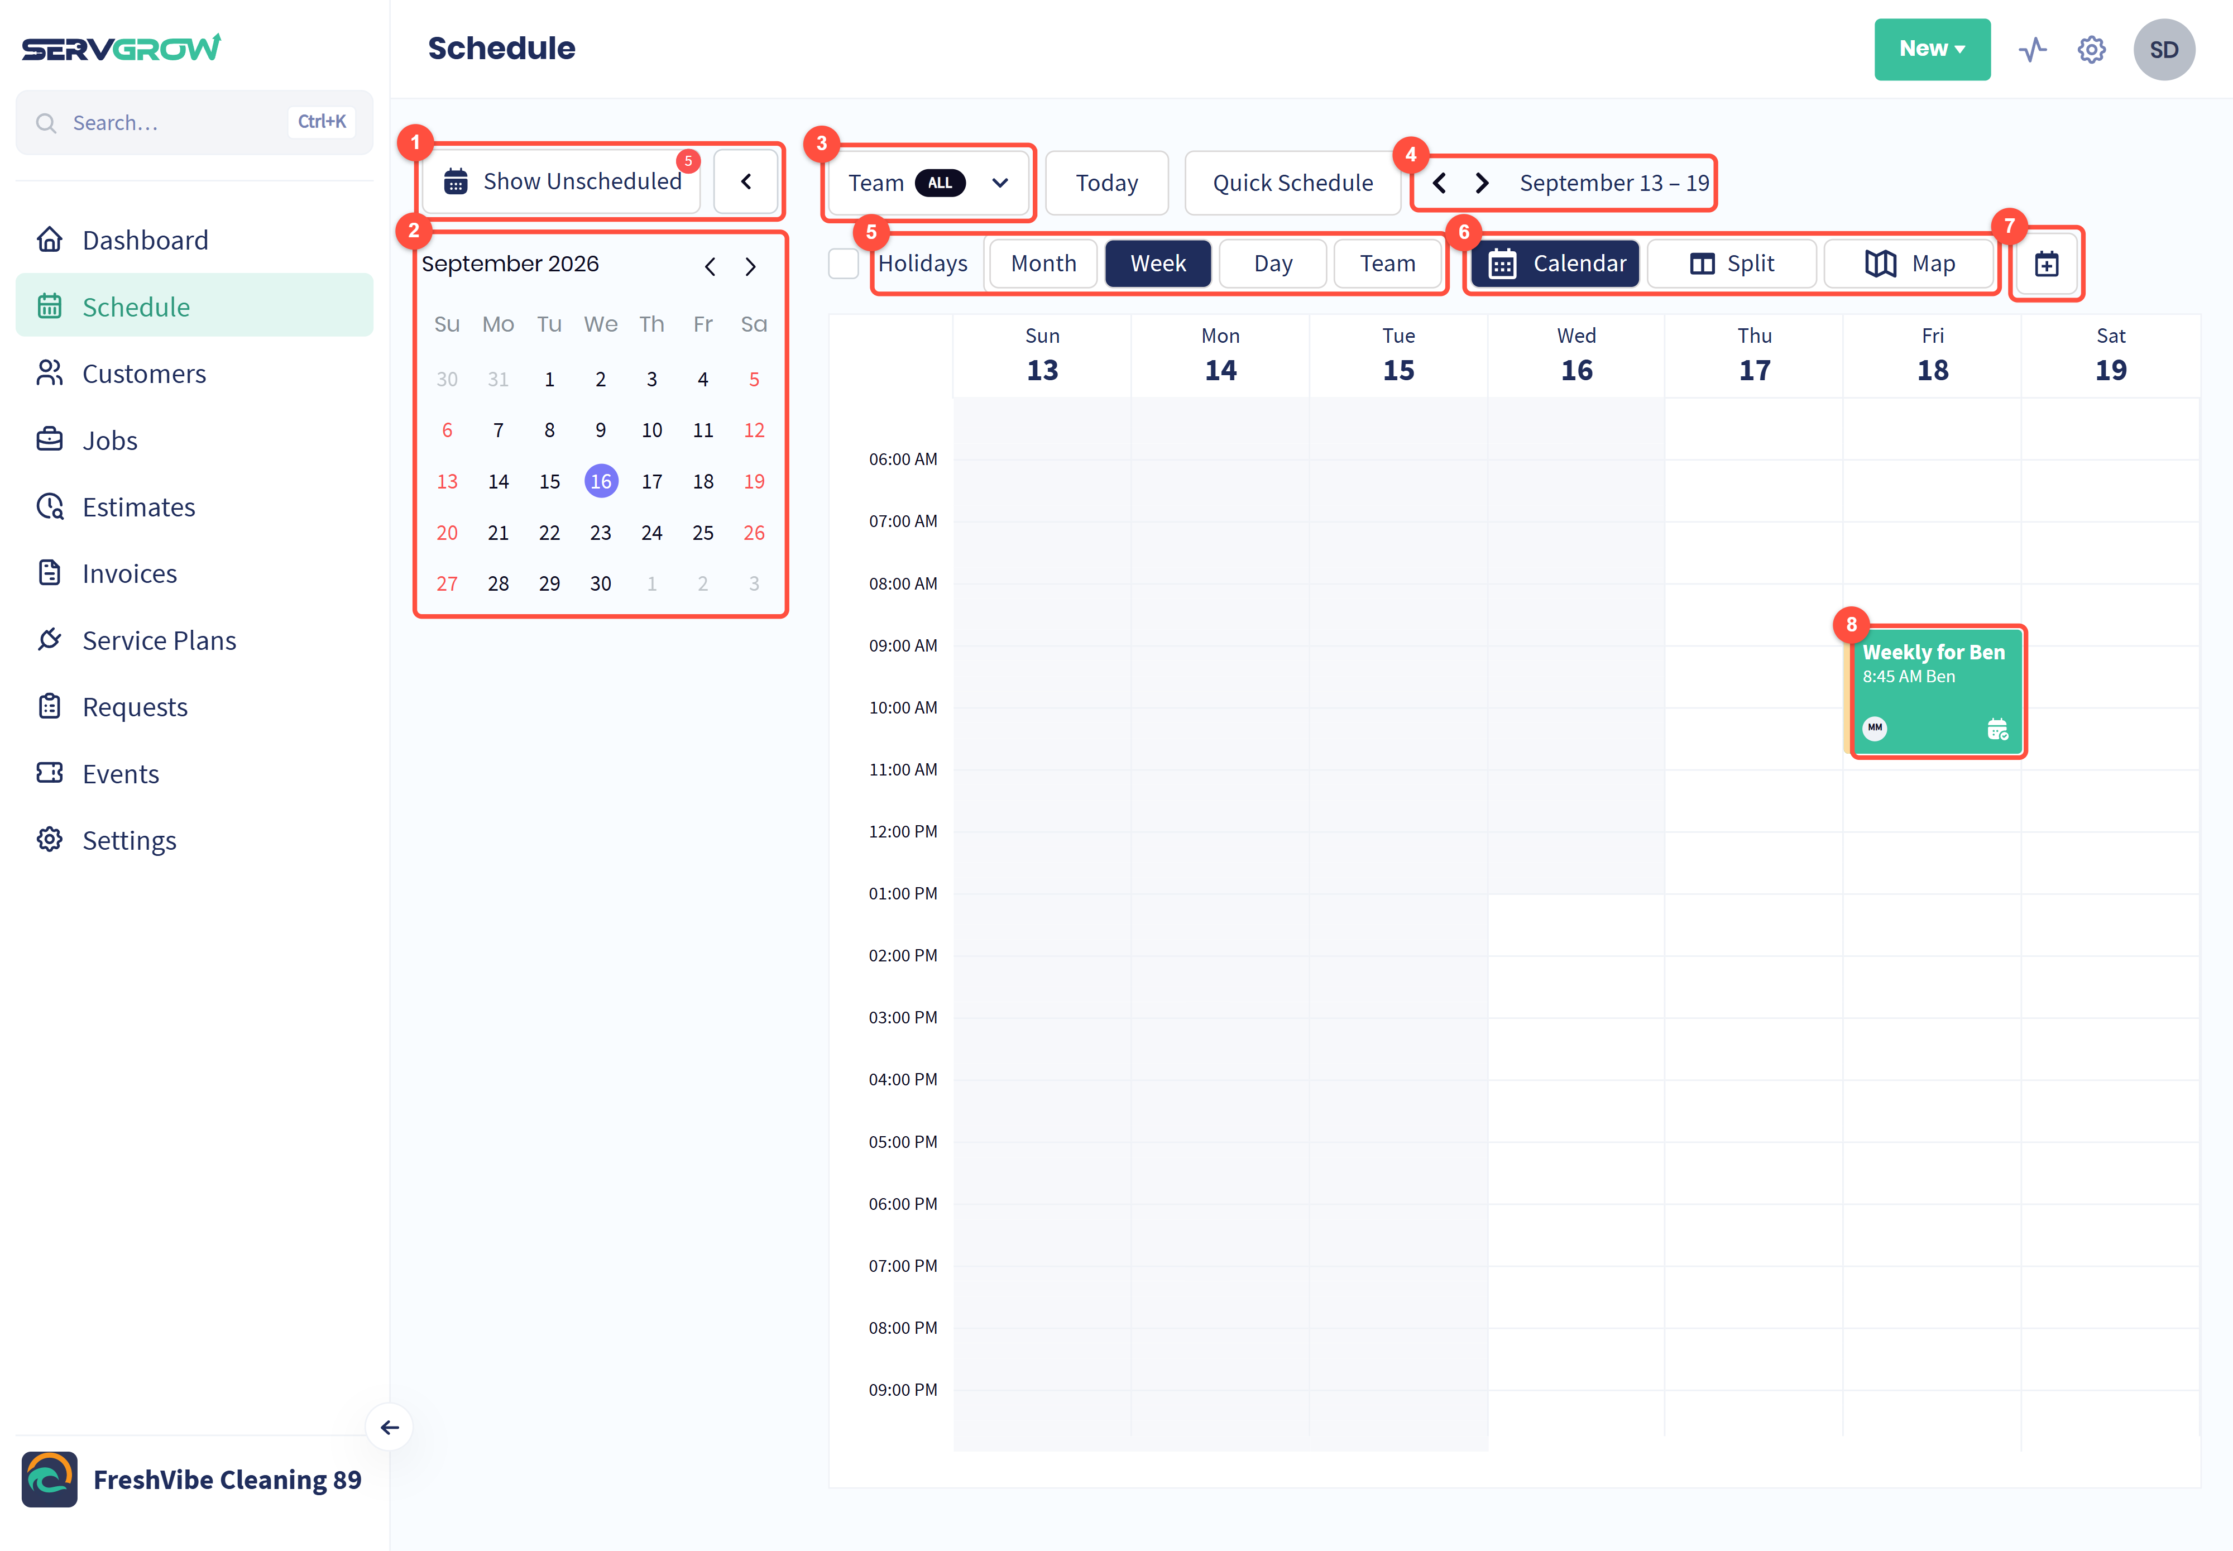Click the Today button
Screen dimensions: 2233x1551
[1107, 183]
